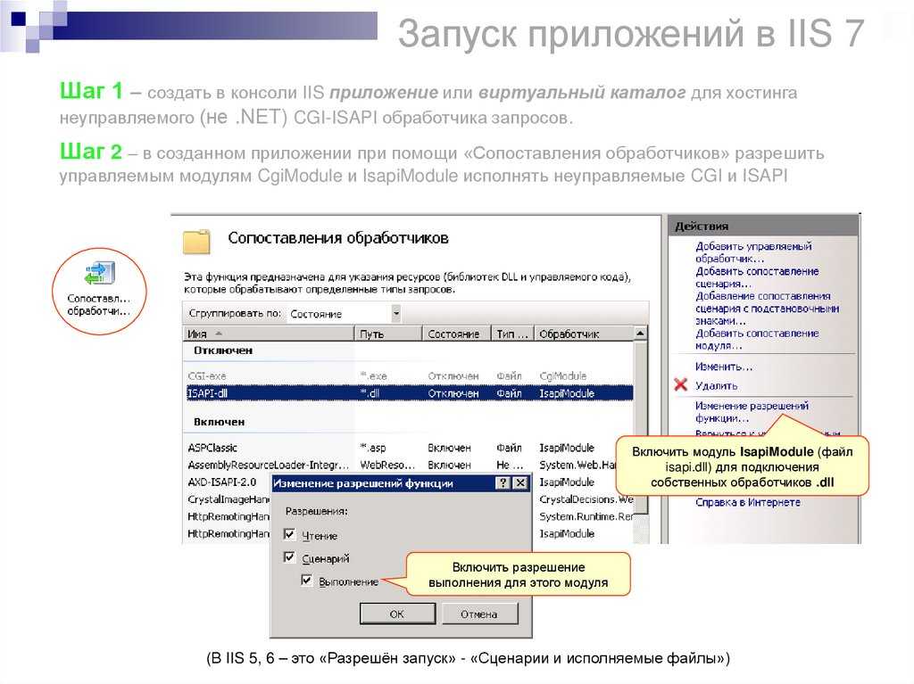This screenshot has width=914, height=684.
Task: Click the folder icon next to Сопоставления обработчиков
Action: click(196, 242)
